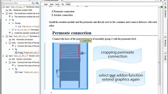Open the outline settings gear menu
Viewport: 168px width, 94px height.
37,3
